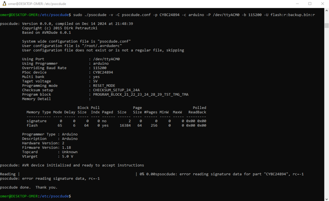
Task: Click the Tux penguin icon in title bar
Action: [x=5, y=4]
